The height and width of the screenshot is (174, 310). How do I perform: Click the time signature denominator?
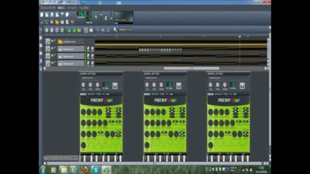point(89,19)
